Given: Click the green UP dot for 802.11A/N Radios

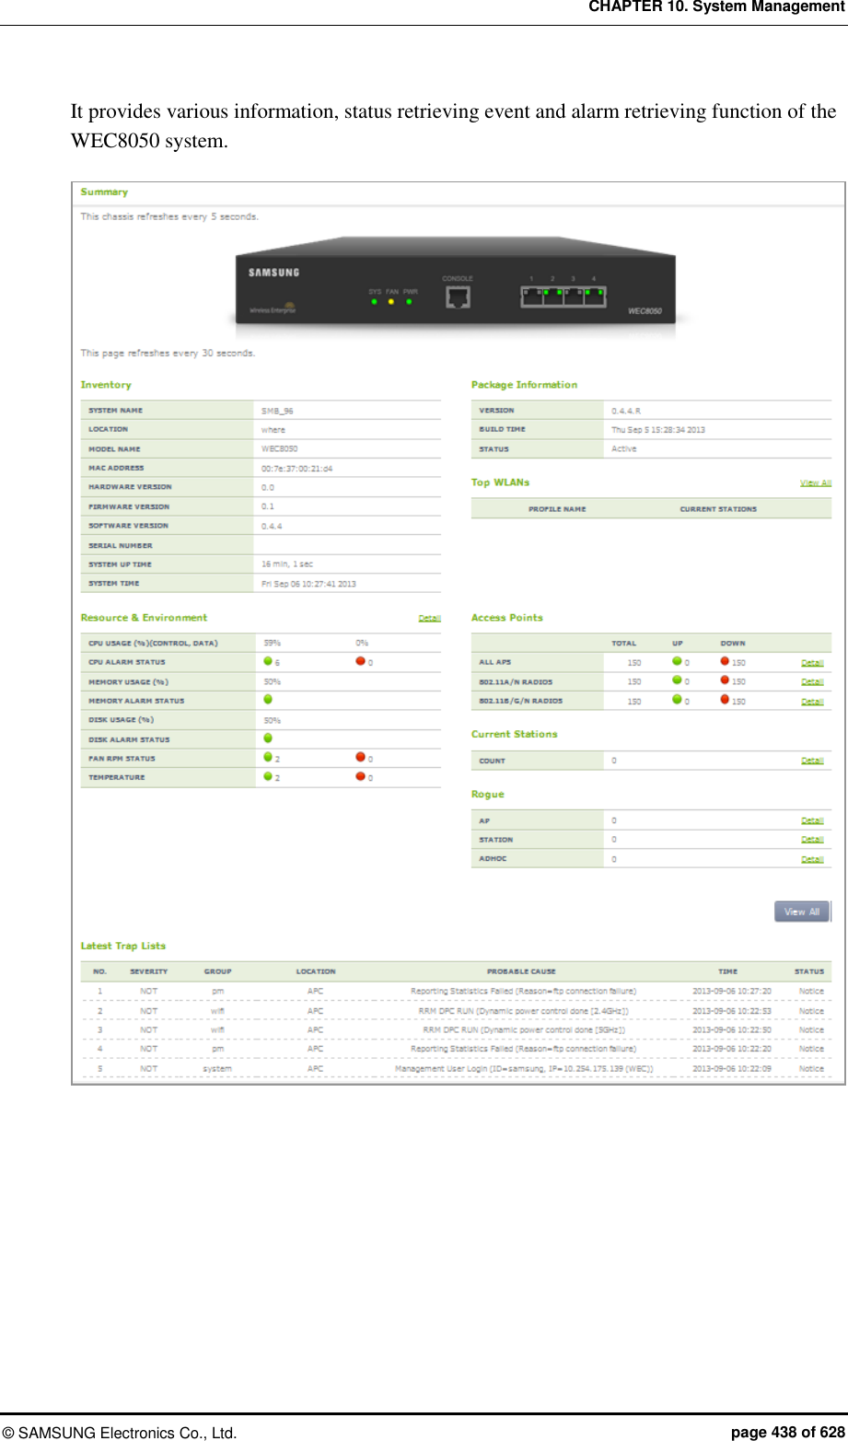Looking at the screenshot, I should coord(677,680).
